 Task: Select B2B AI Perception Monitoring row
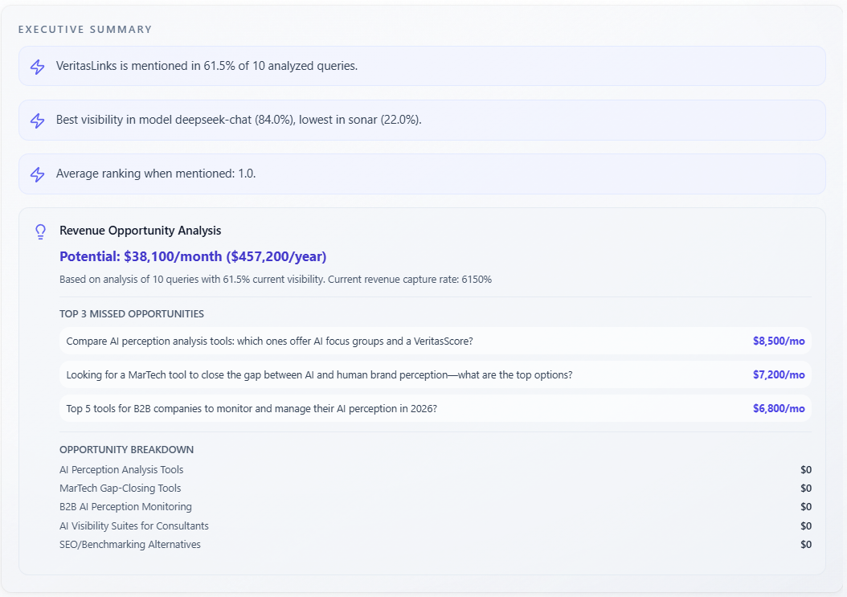coord(125,506)
